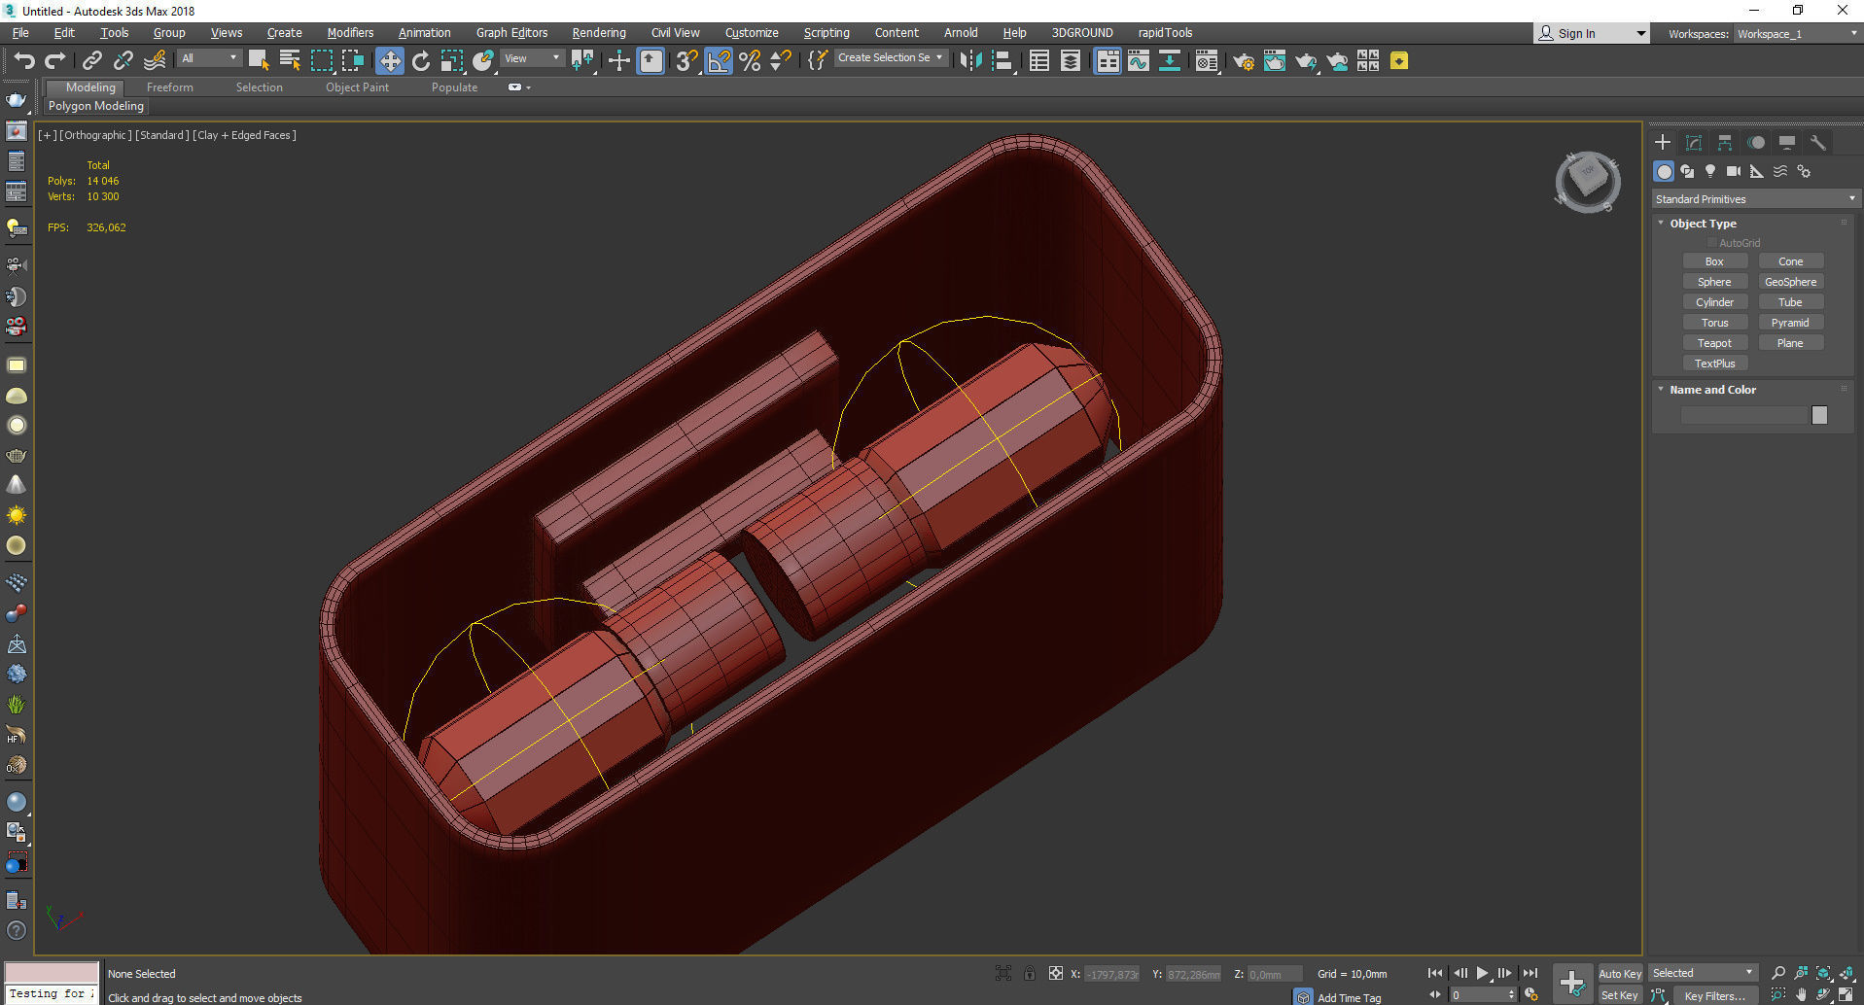
Task: Choose the Select and Scale tool
Action: click(x=452, y=61)
